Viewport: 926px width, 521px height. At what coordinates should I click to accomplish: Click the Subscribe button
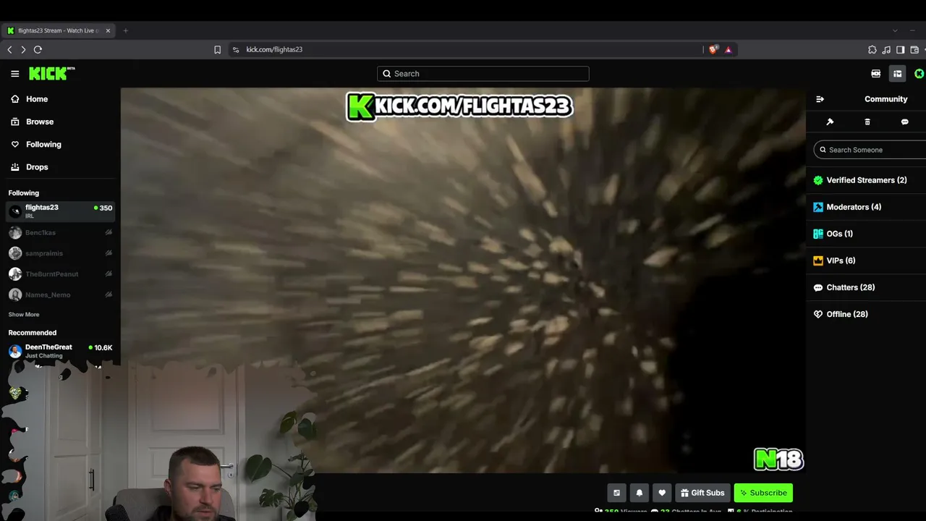[763, 493]
